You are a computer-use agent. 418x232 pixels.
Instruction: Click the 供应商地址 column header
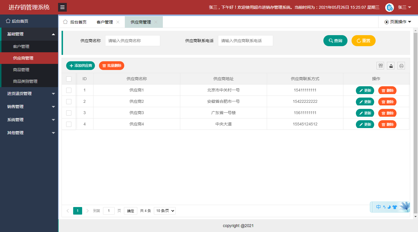[x=224, y=79]
